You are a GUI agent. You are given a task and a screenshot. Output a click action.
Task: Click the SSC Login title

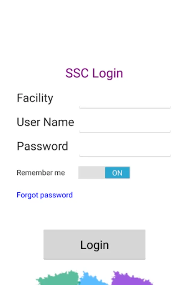coord(94,73)
